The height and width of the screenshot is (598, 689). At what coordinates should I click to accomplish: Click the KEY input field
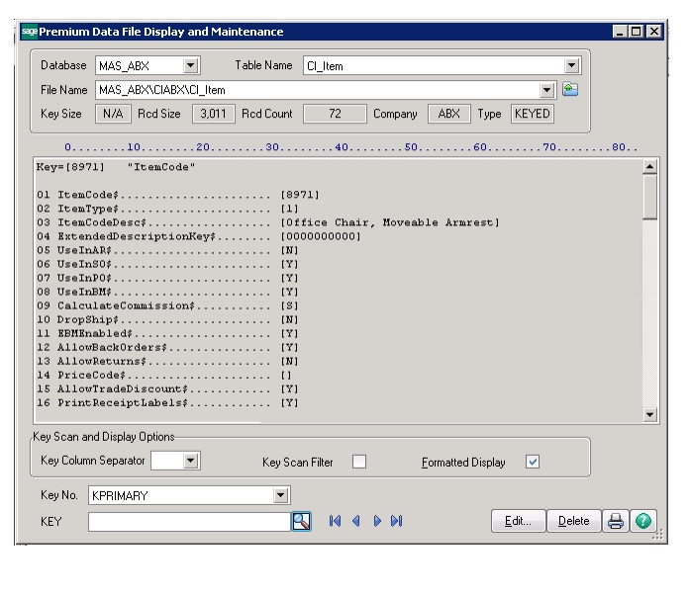click(x=189, y=522)
